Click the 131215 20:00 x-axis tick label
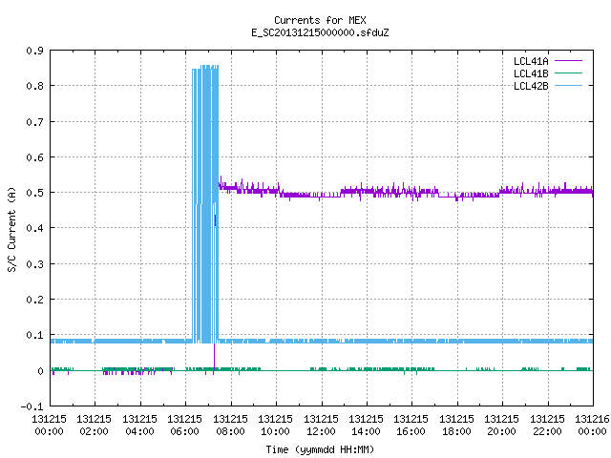This screenshot has height=458, width=611. coord(501,425)
